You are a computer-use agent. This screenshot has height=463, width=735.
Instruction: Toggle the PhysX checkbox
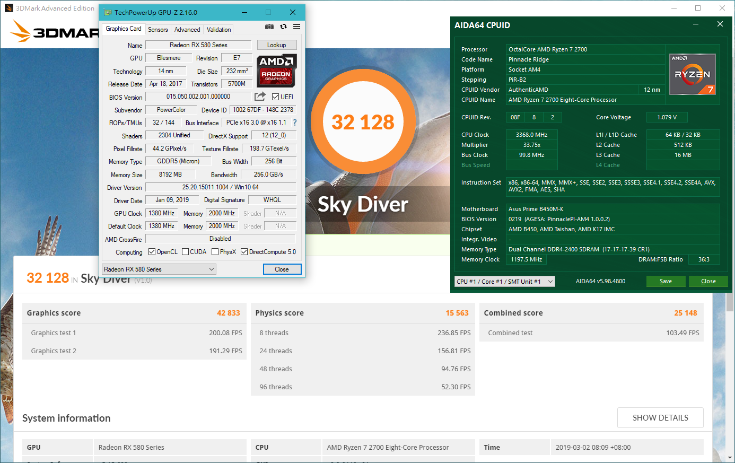pyautogui.click(x=215, y=252)
